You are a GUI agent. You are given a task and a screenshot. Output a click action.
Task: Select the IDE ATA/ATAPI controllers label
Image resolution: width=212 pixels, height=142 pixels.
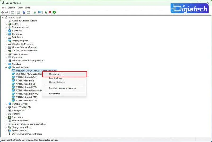tap(24, 51)
